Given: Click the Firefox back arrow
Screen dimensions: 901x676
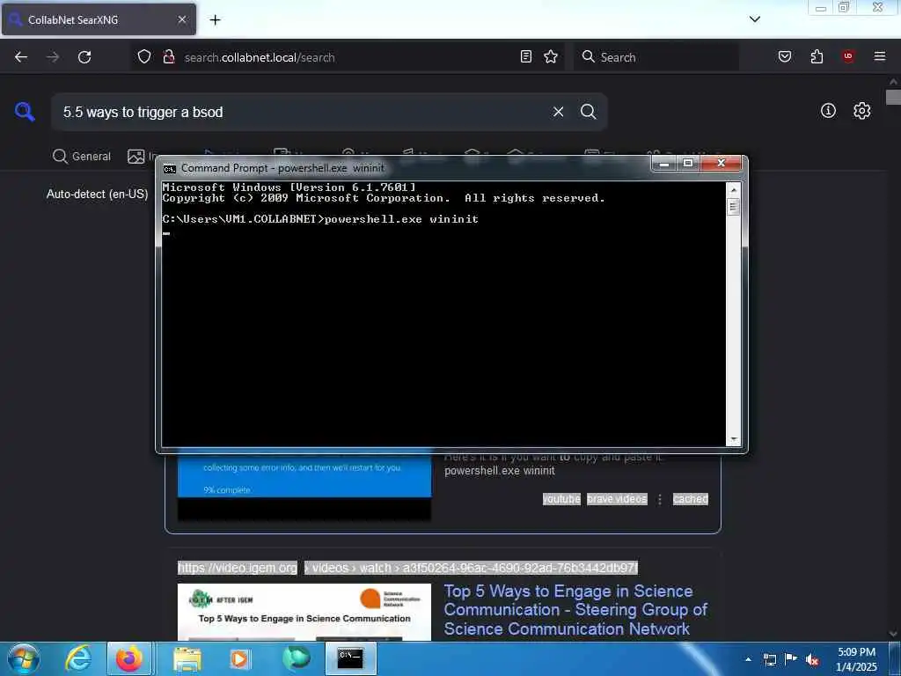Looking at the screenshot, I should click(21, 57).
